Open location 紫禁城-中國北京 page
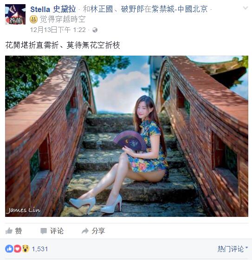Viewport: 252px width, 260px height. tap(180, 9)
